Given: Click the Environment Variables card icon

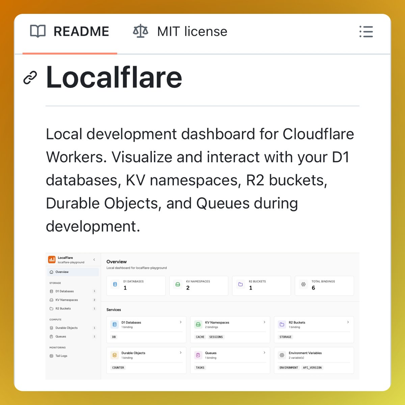Looking at the screenshot, I should 282,355.
